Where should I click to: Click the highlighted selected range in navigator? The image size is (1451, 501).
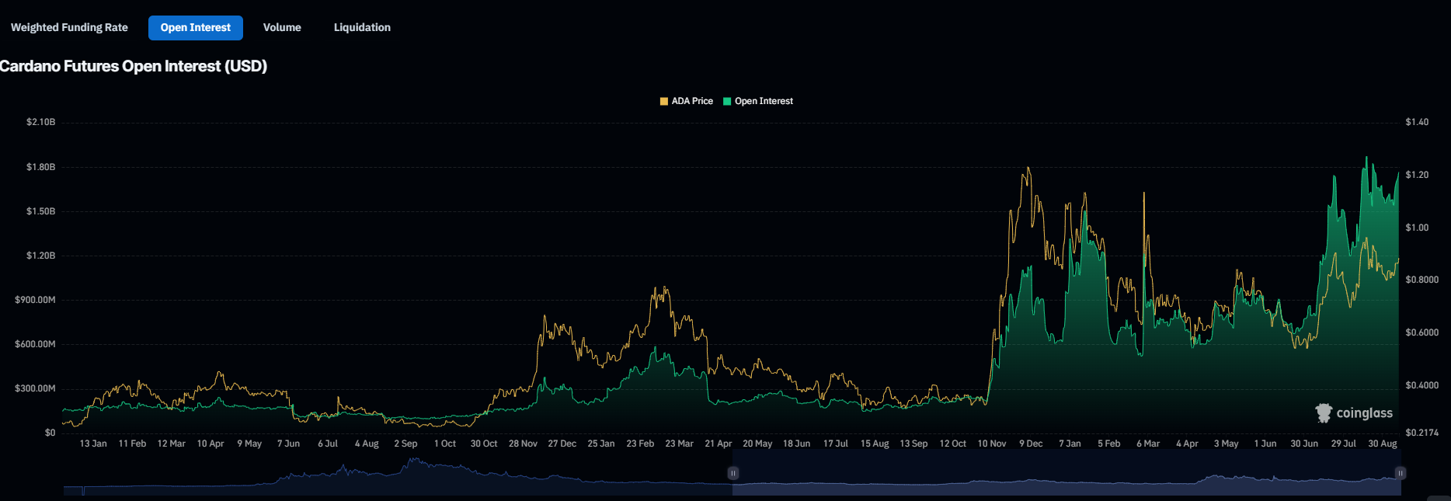(x=1064, y=478)
